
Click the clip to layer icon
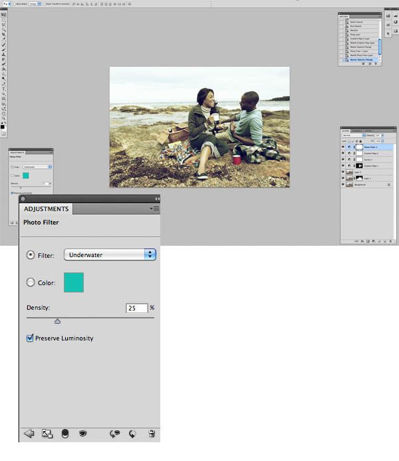tap(65, 434)
